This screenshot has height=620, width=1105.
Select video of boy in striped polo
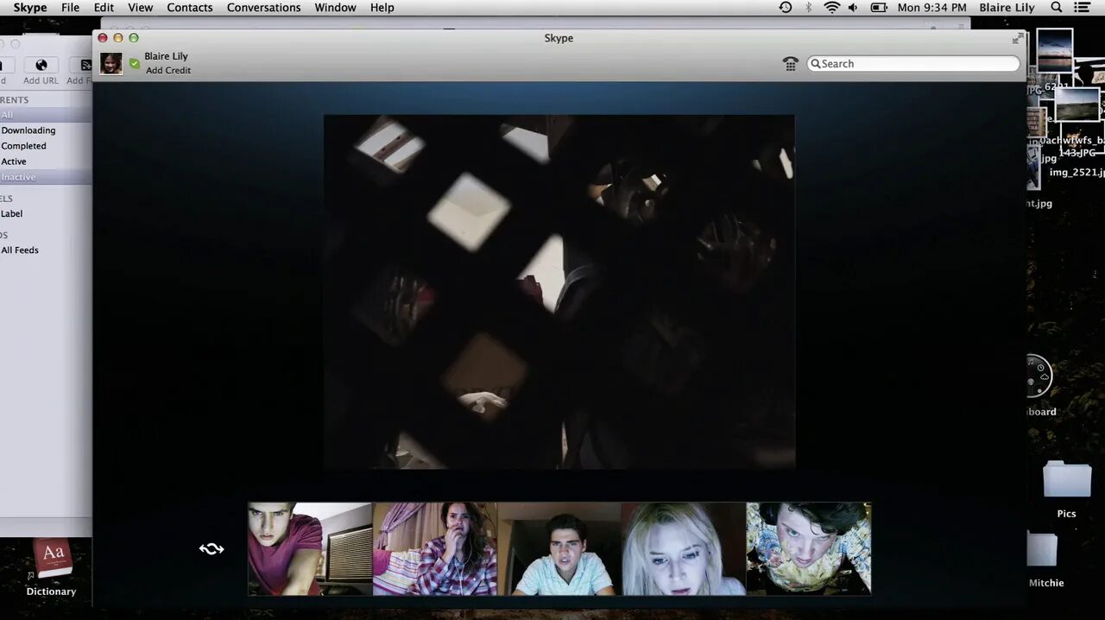coord(559,549)
